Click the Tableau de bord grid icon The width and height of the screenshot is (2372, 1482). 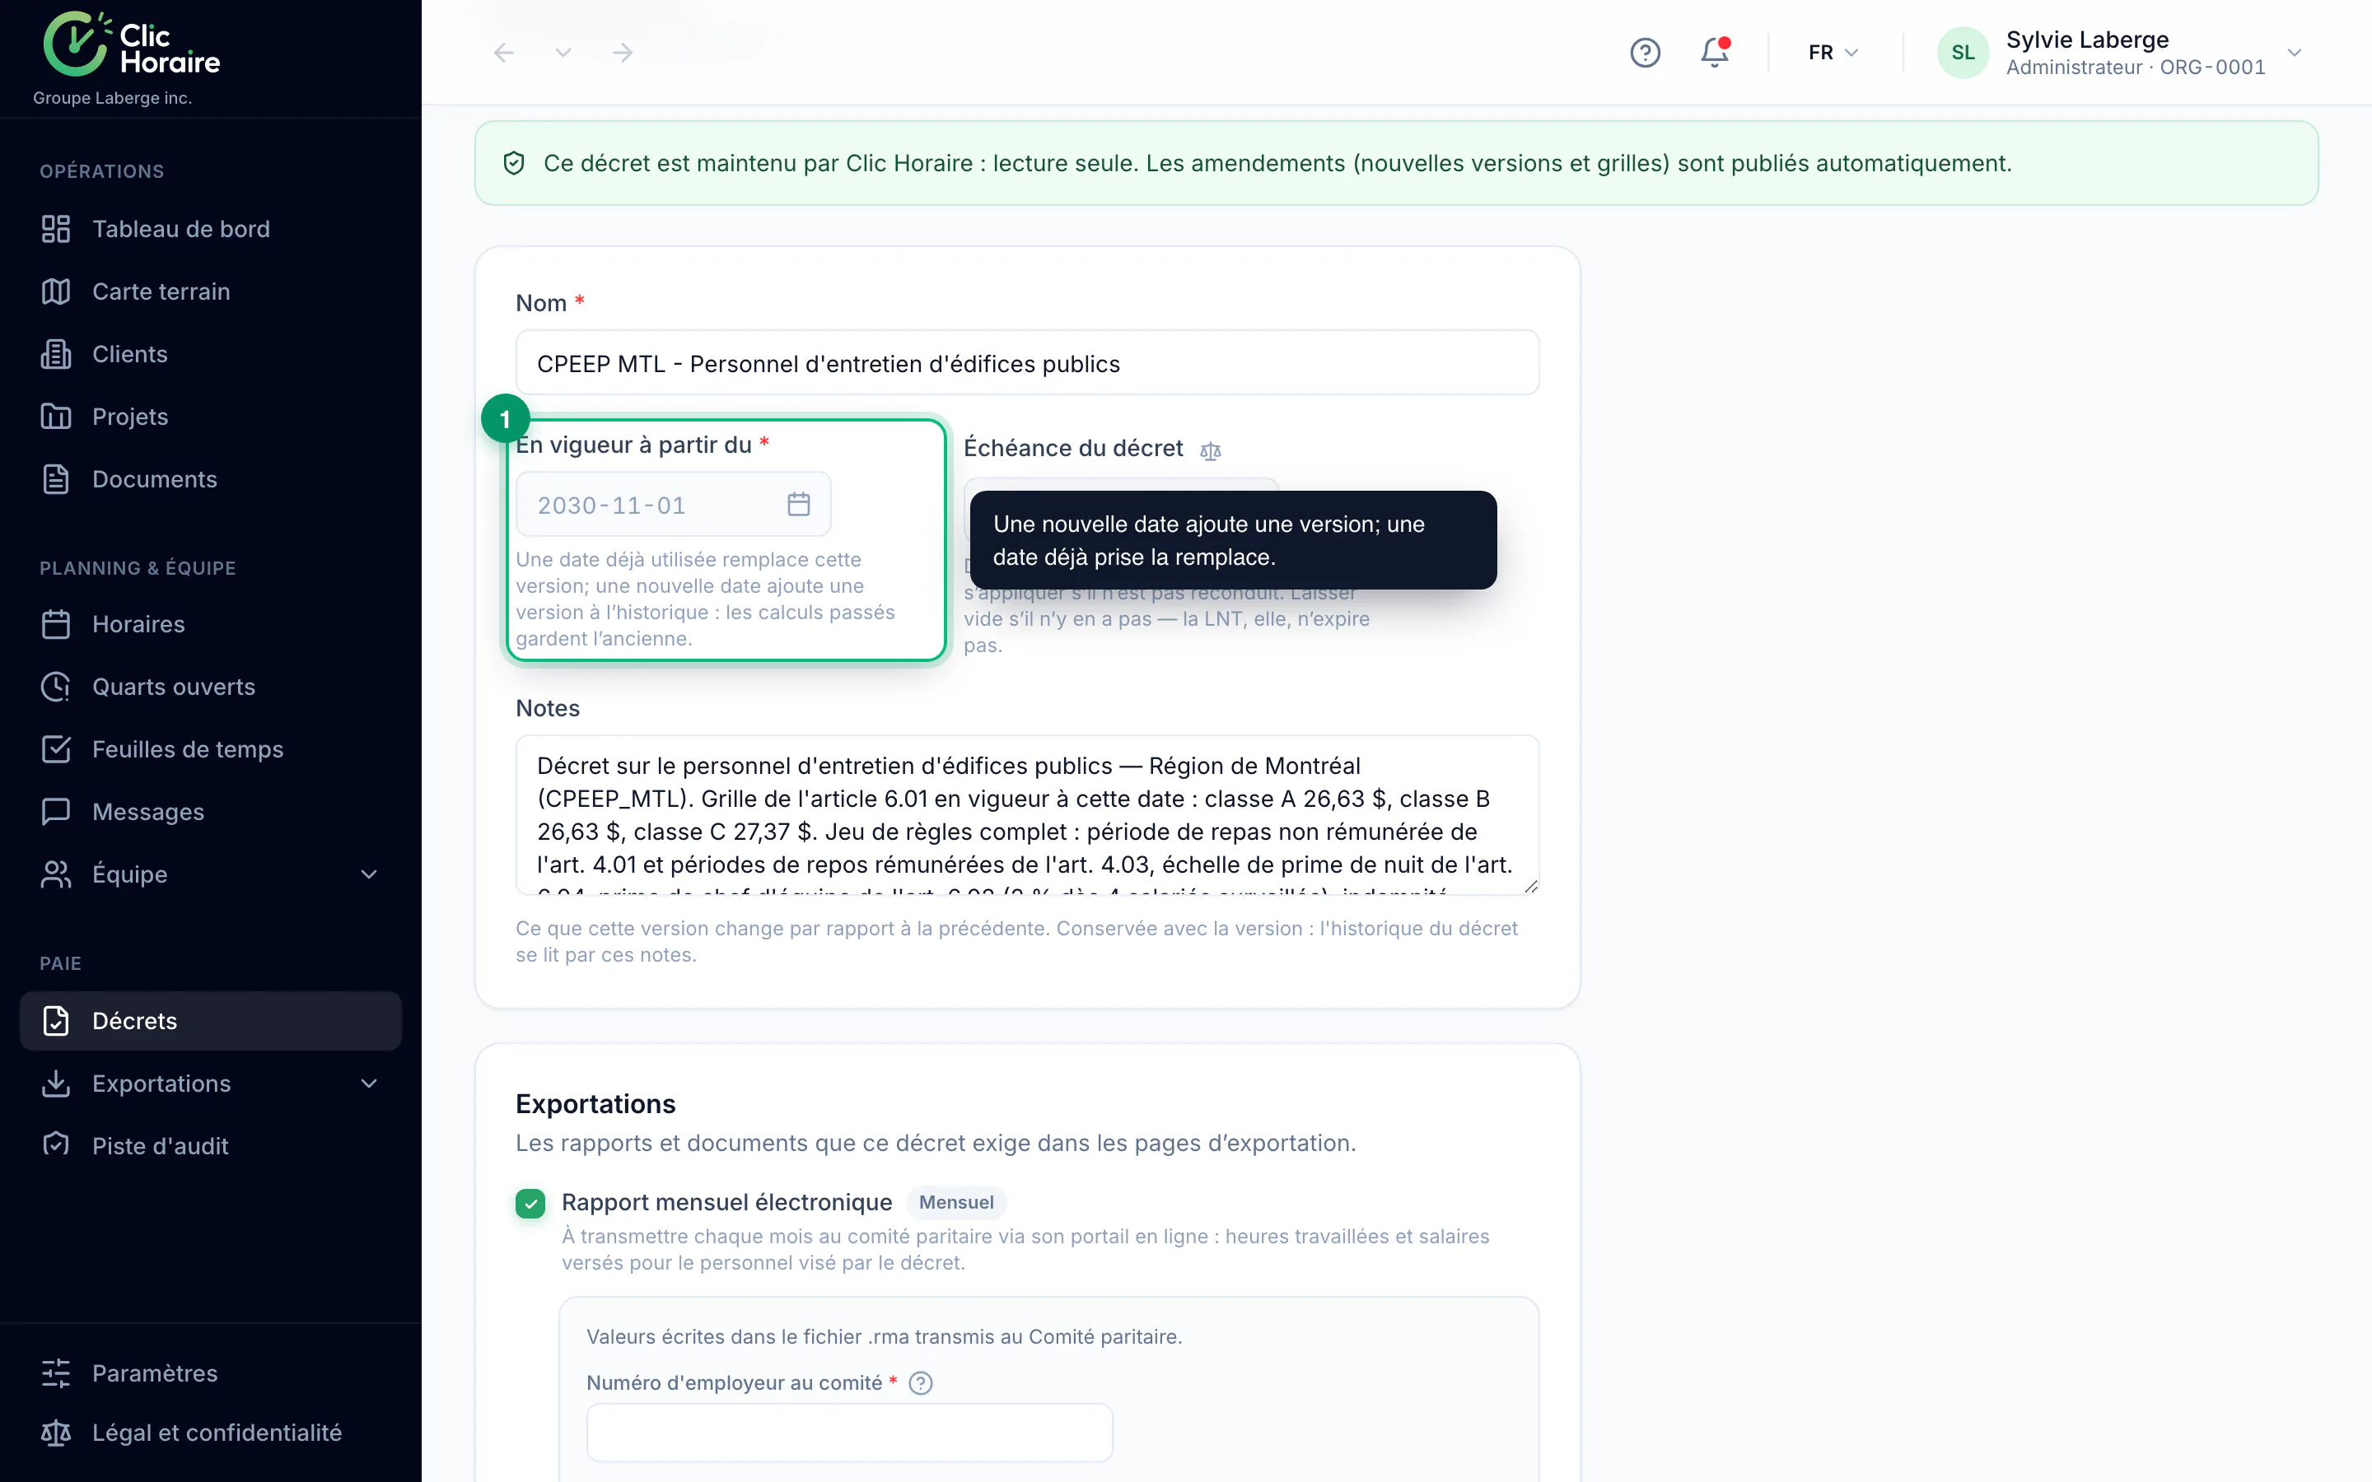pyautogui.click(x=56, y=228)
